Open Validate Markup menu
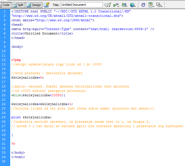Screen dimensions: 185x166 point(116,5)
